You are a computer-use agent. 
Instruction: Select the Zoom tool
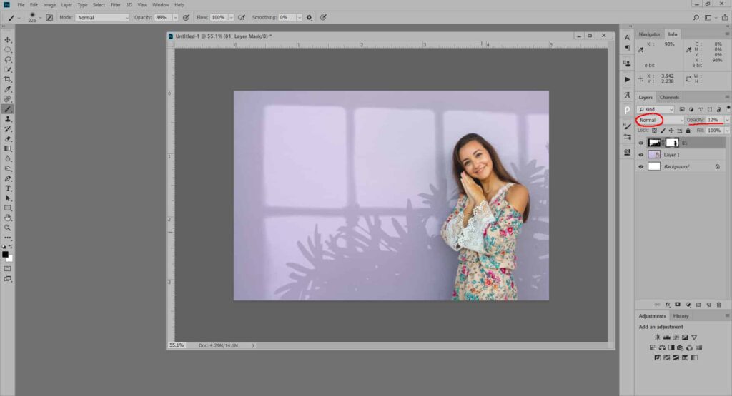pyautogui.click(x=8, y=228)
